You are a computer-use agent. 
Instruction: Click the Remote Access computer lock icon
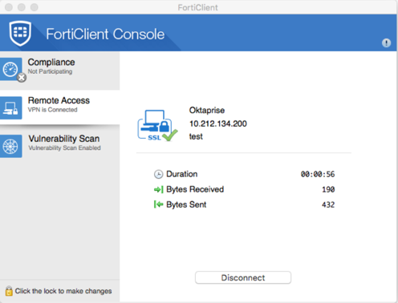coord(11,108)
